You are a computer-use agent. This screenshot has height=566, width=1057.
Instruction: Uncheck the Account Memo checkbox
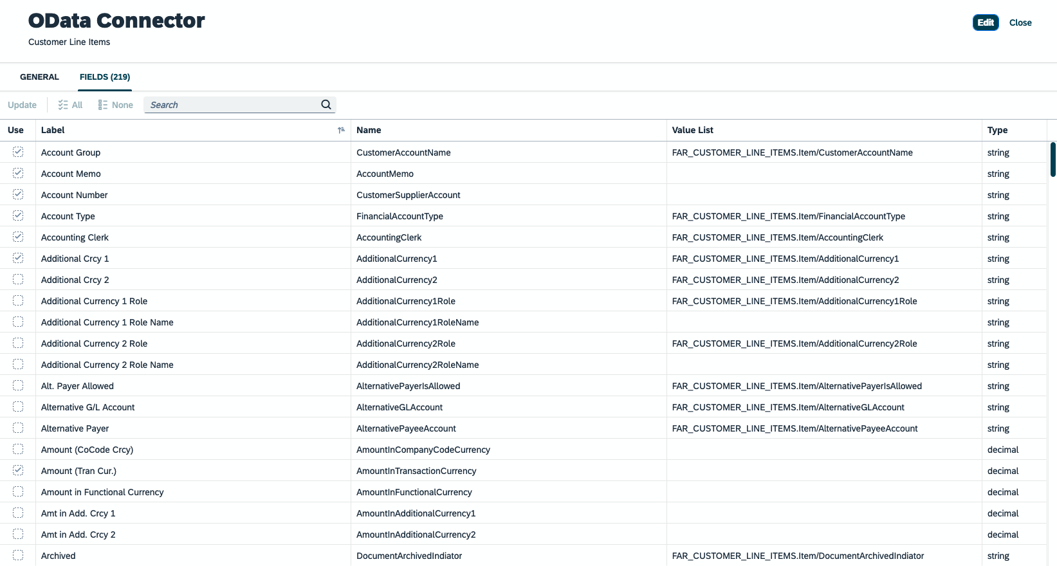tap(18, 173)
